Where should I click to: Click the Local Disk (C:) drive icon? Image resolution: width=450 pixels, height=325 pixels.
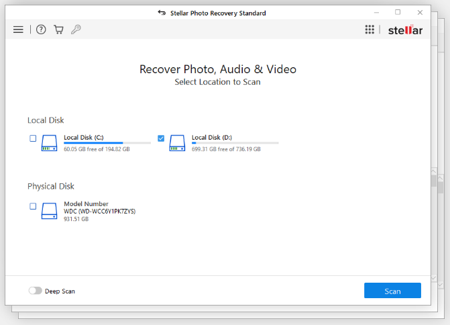(x=49, y=143)
